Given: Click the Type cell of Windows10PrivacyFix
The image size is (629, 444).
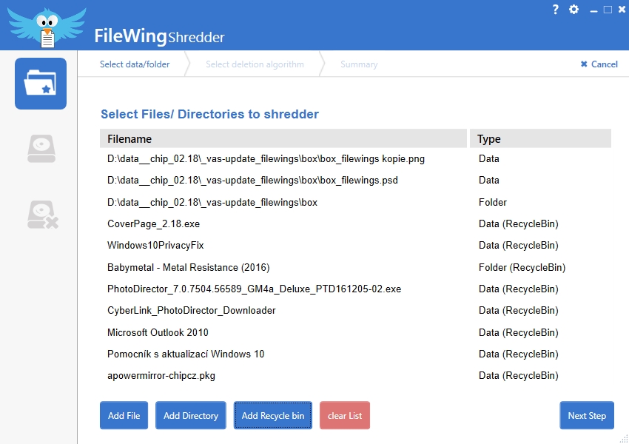Looking at the screenshot, I should click(x=518, y=246).
